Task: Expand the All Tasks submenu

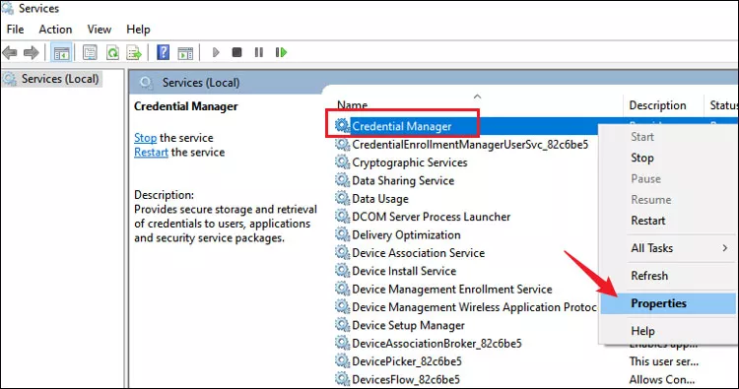Action: click(x=667, y=248)
